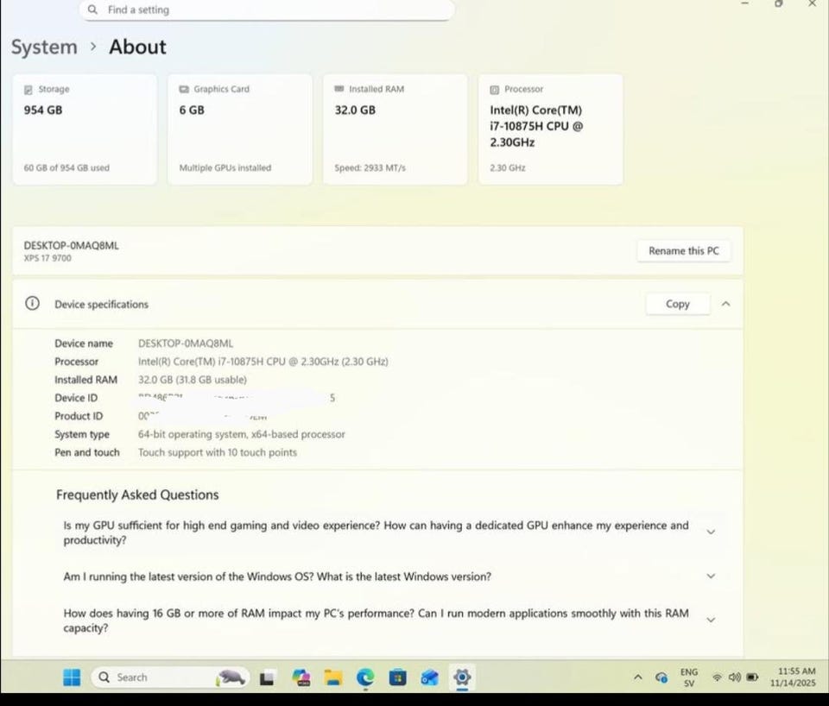Launch Microsoft 365 Copilot from taskbar

tap(301, 678)
